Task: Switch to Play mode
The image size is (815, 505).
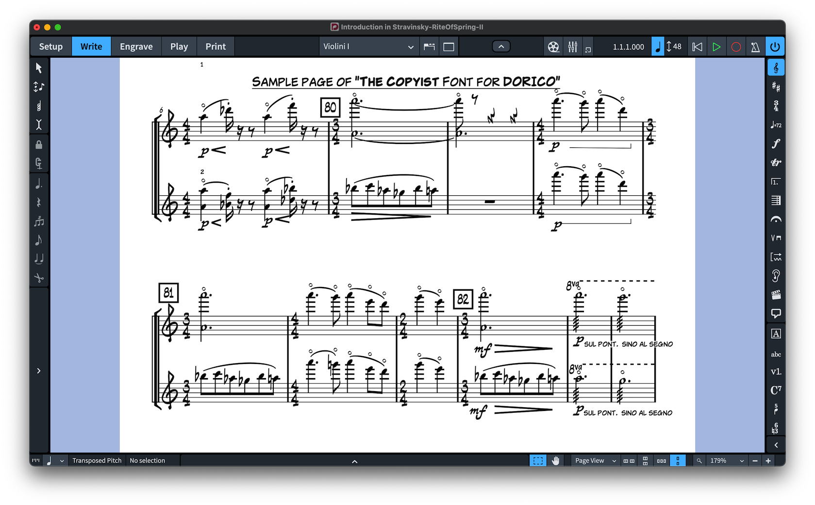Action: coord(179,47)
